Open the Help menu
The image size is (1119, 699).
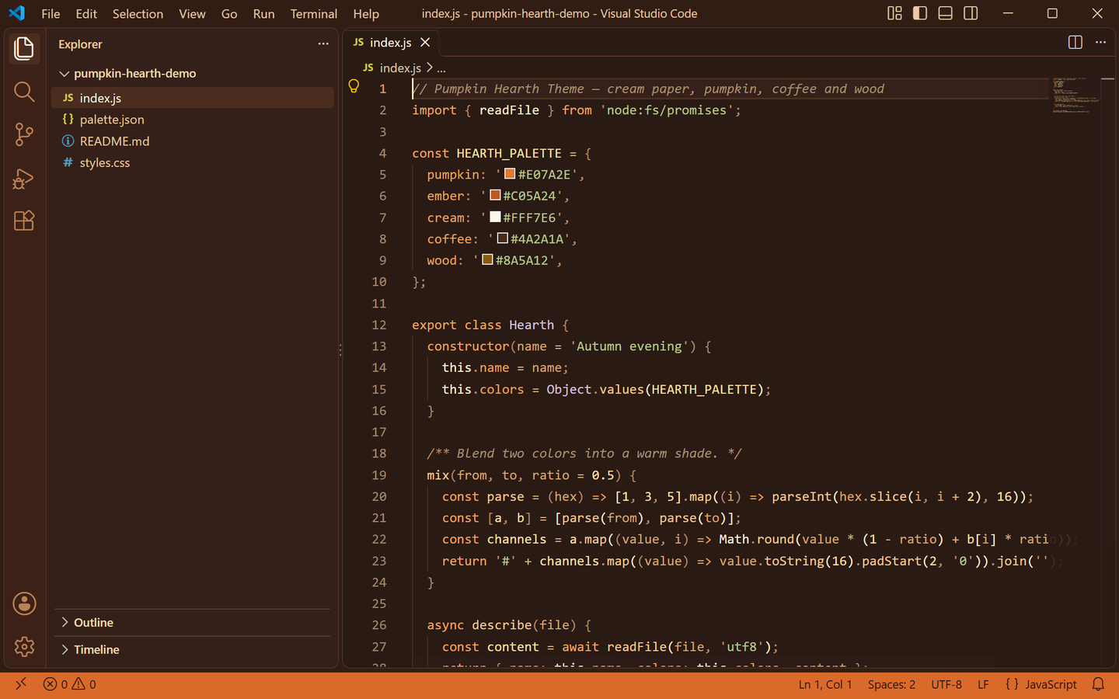click(366, 14)
